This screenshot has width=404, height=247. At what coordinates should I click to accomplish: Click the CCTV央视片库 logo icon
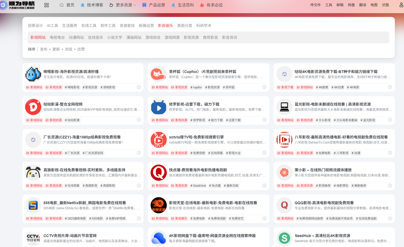33,238
